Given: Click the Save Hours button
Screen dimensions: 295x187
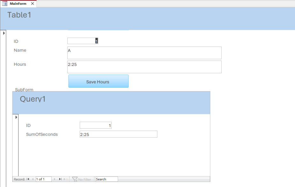Looking at the screenshot, I should tap(99, 81).
